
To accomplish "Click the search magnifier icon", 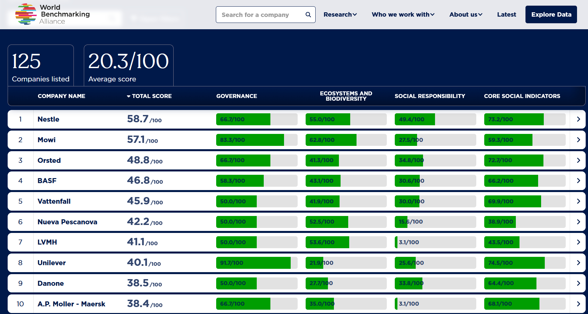I will pyautogui.click(x=308, y=15).
